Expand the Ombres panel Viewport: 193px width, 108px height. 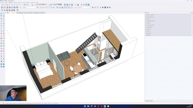click(169, 23)
